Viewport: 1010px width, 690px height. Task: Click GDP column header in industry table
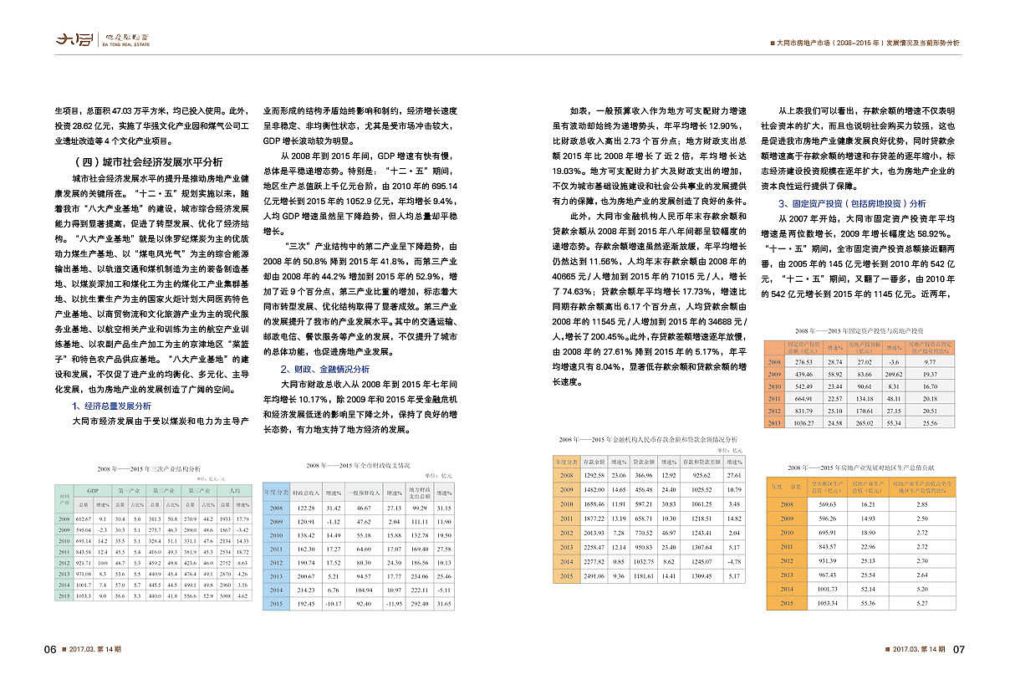pos(91,490)
